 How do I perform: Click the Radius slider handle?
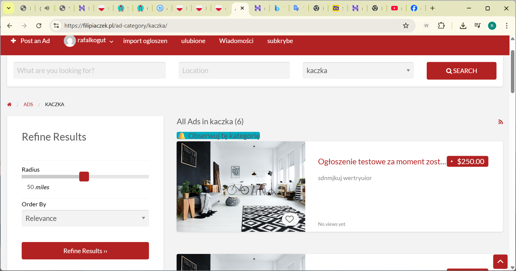[x=84, y=177]
